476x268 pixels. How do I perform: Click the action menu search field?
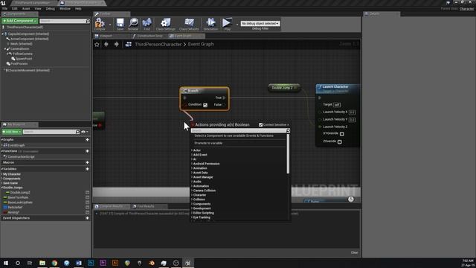point(238,130)
